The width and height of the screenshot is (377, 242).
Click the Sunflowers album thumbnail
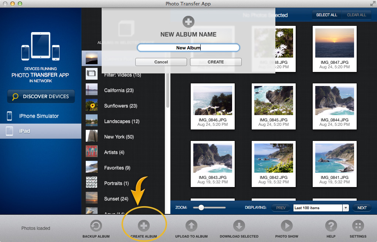92,105
